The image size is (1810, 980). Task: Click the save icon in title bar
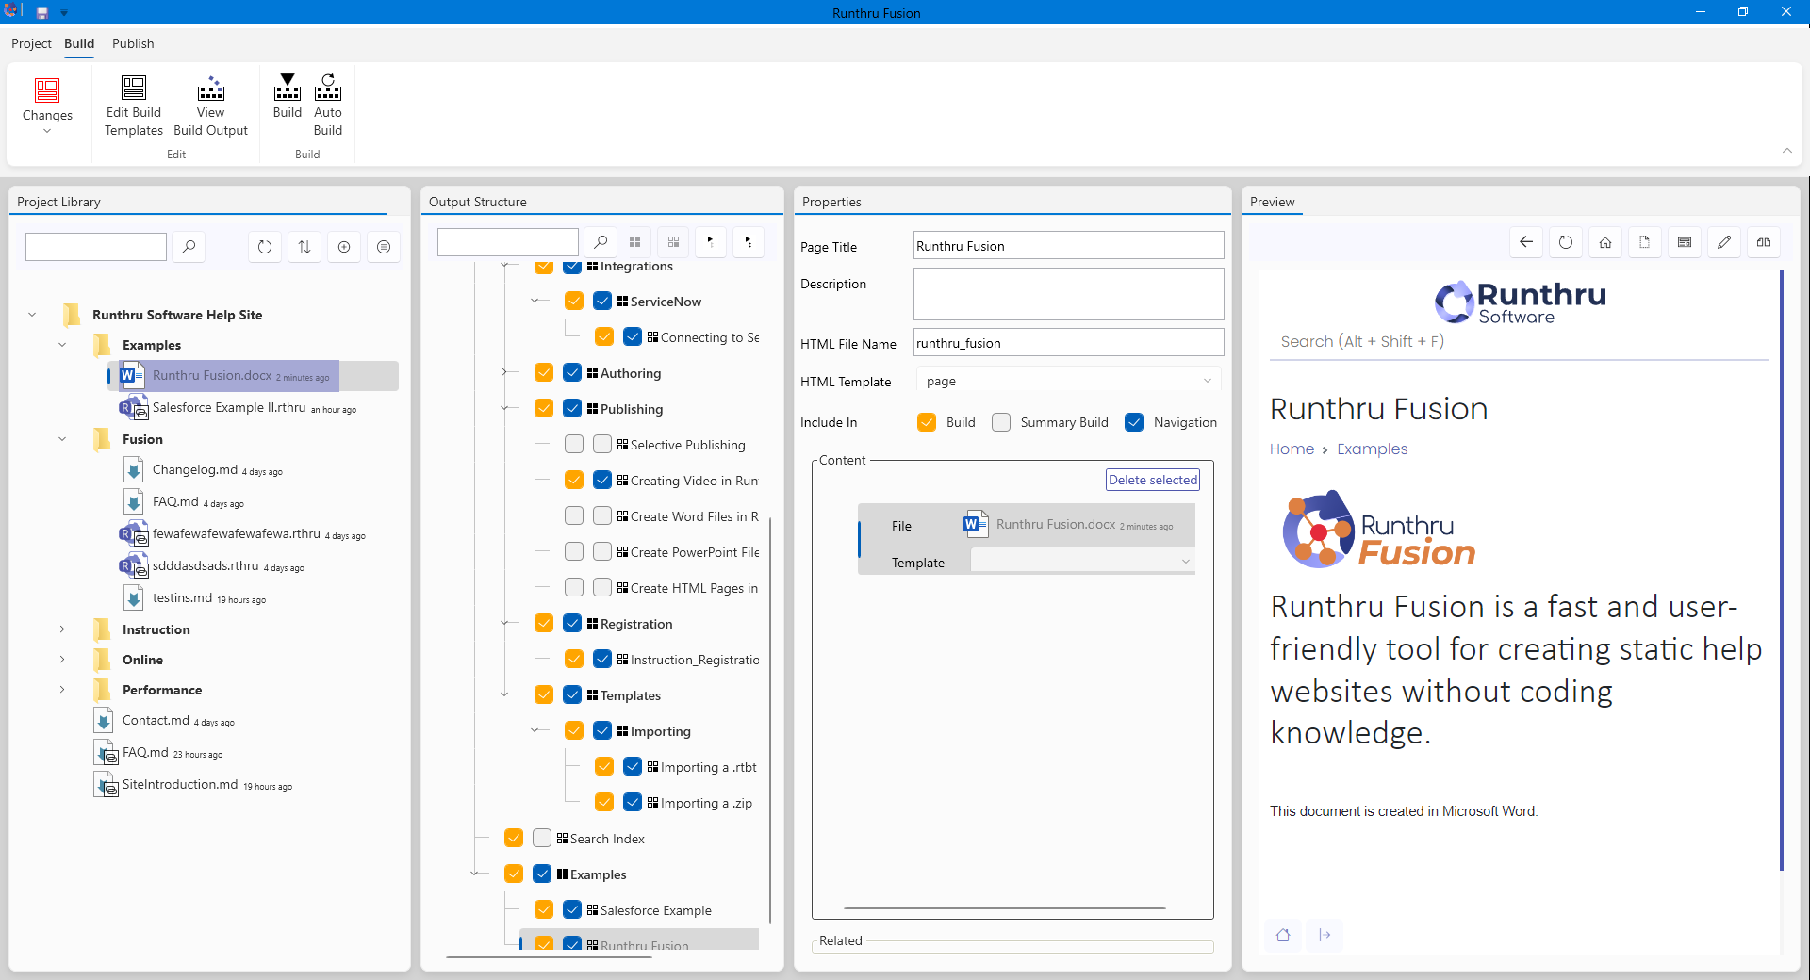[42, 12]
